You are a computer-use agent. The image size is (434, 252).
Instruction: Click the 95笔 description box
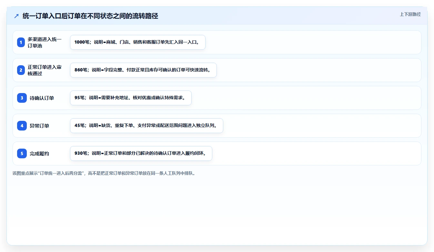coord(131,98)
